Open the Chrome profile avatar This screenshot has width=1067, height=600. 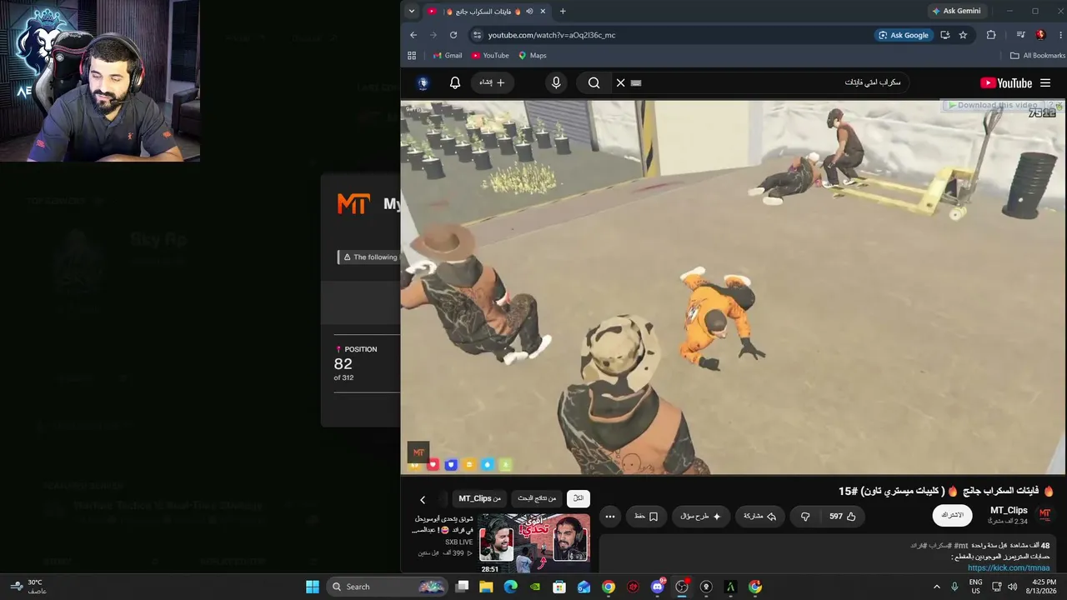[x=1040, y=35]
